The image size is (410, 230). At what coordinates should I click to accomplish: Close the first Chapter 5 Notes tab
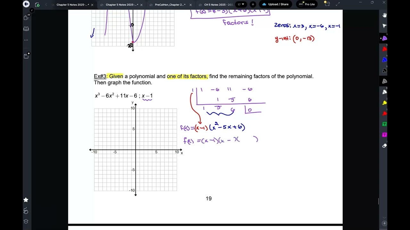pyautogui.click(x=92, y=5)
